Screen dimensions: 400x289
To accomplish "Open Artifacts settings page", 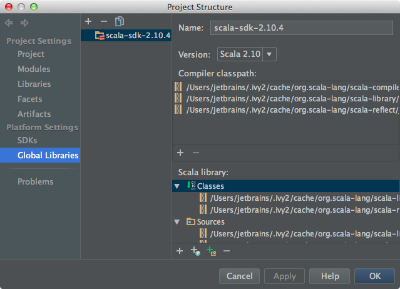I will click(34, 114).
